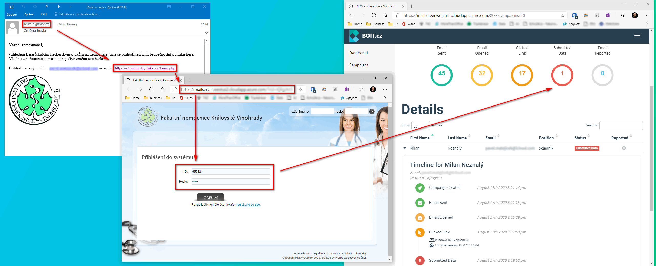Click the Submitted Data status badge
This screenshot has width=656, height=266.
(x=587, y=148)
